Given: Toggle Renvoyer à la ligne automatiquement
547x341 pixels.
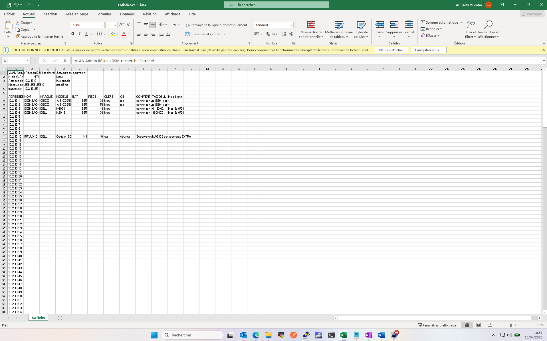Looking at the screenshot, I should tap(216, 25).
